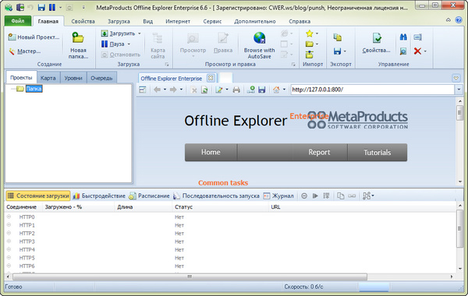Switch to the Карта panel tab

(48, 78)
